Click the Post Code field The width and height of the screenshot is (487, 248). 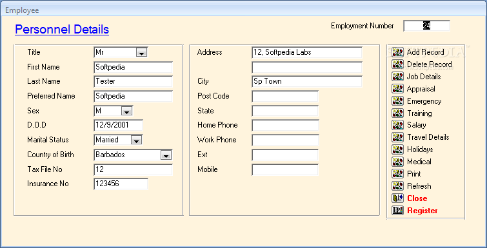(x=285, y=96)
